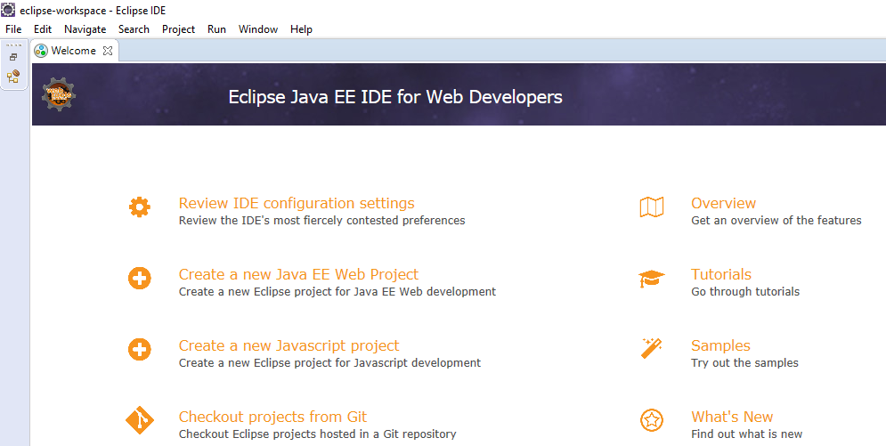This screenshot has width=886, height=446.
Task: Open Review IDE configuration settings link
Action: 297,203
